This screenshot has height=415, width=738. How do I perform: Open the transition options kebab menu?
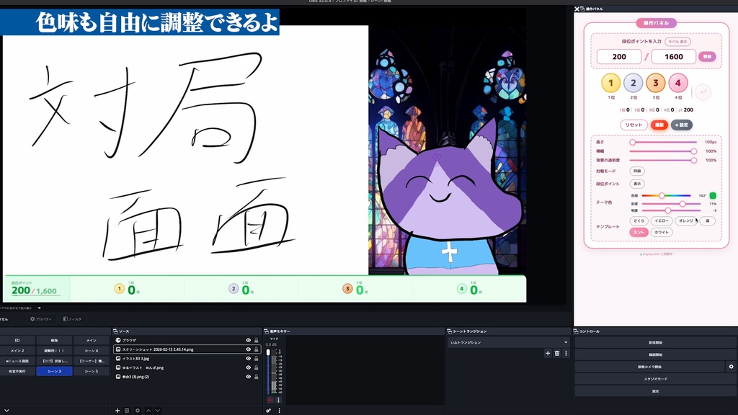click(x=566, y=353)
